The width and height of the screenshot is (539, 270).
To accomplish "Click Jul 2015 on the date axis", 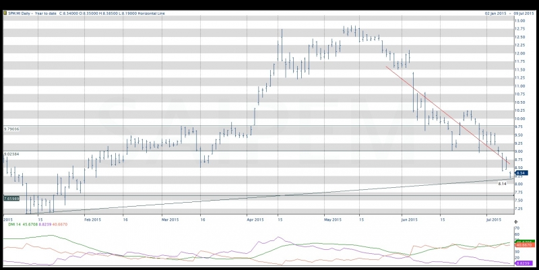I will [x=494, y=220].
